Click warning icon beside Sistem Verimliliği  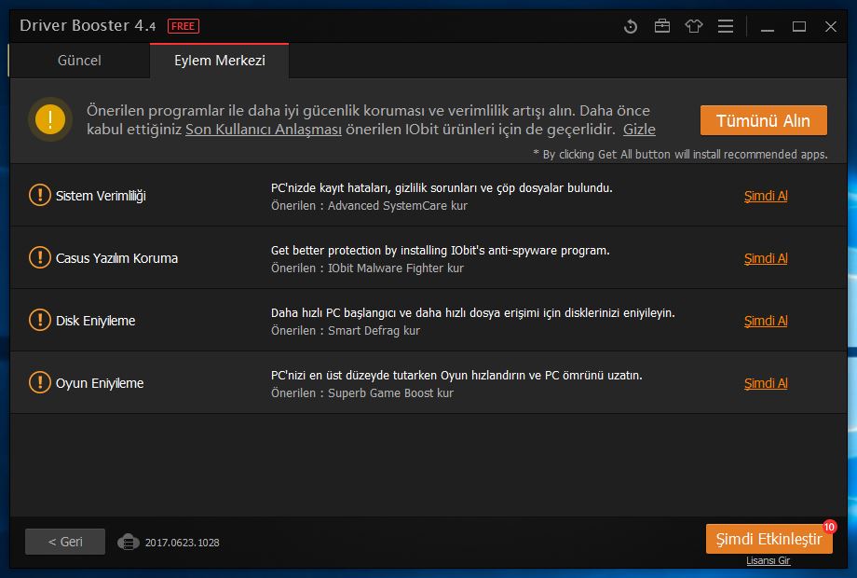tap(39, 195)
